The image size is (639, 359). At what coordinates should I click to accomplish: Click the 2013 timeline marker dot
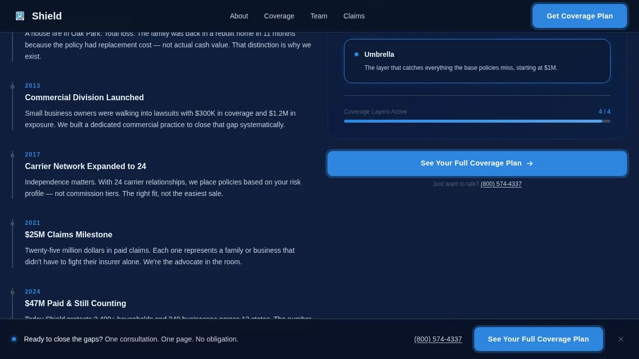[12, 87]
